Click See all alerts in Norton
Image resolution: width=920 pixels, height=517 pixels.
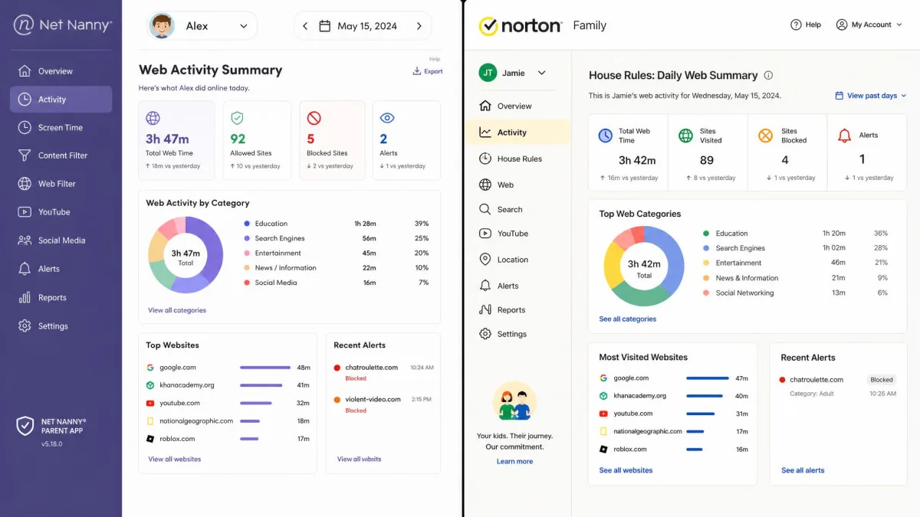(x=803, y=470)
